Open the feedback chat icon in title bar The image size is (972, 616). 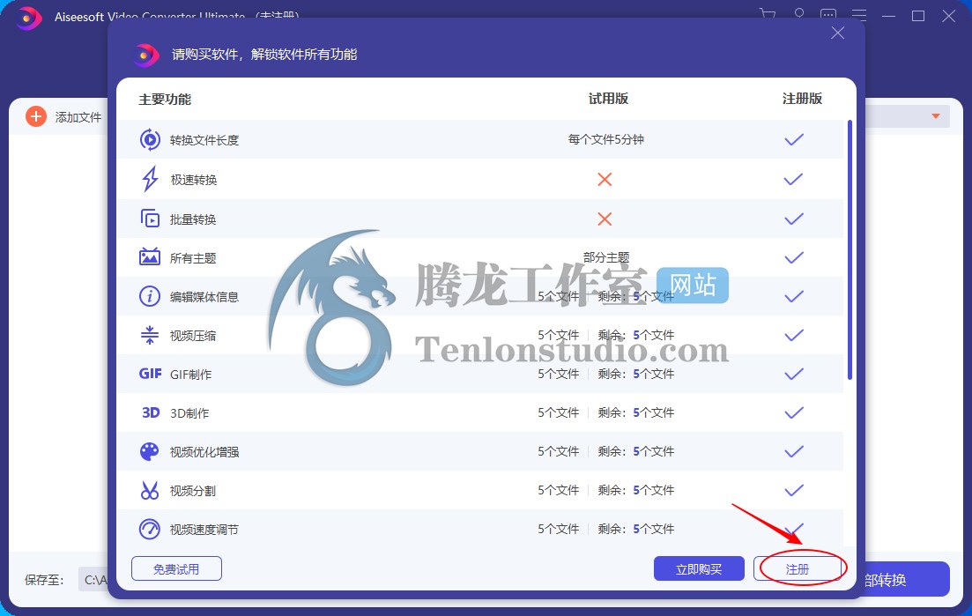pyautogui.click(x=828, y=16)
